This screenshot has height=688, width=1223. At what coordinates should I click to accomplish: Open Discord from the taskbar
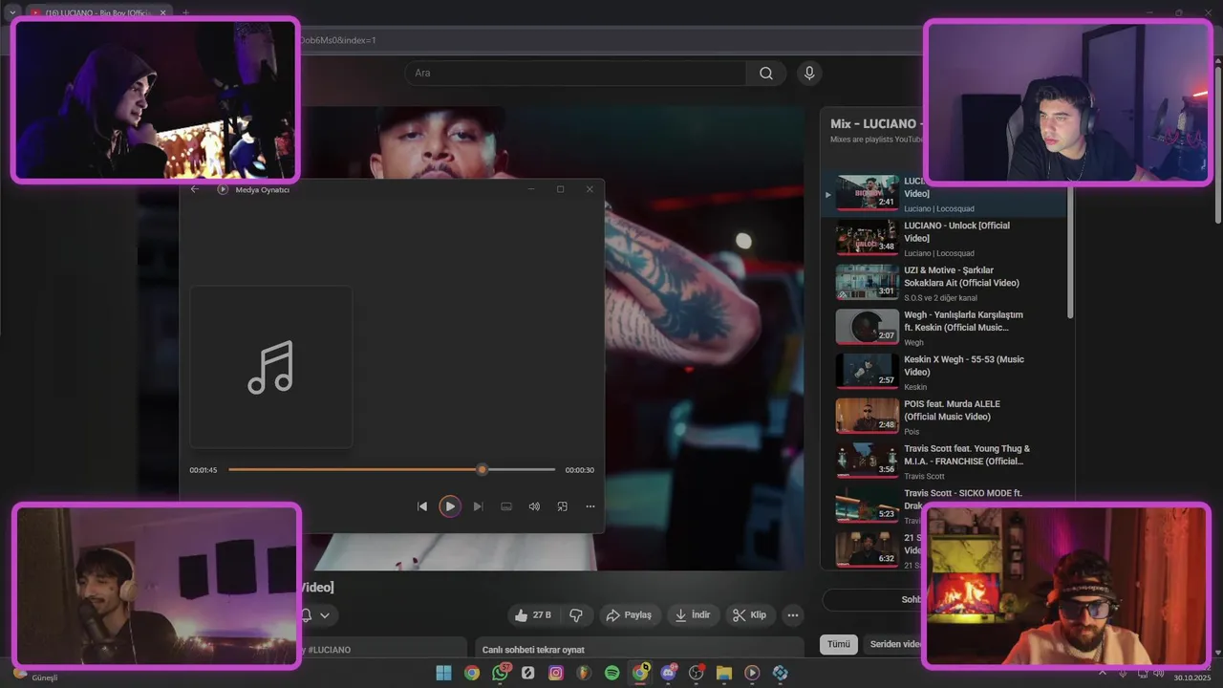click(668, 673)
